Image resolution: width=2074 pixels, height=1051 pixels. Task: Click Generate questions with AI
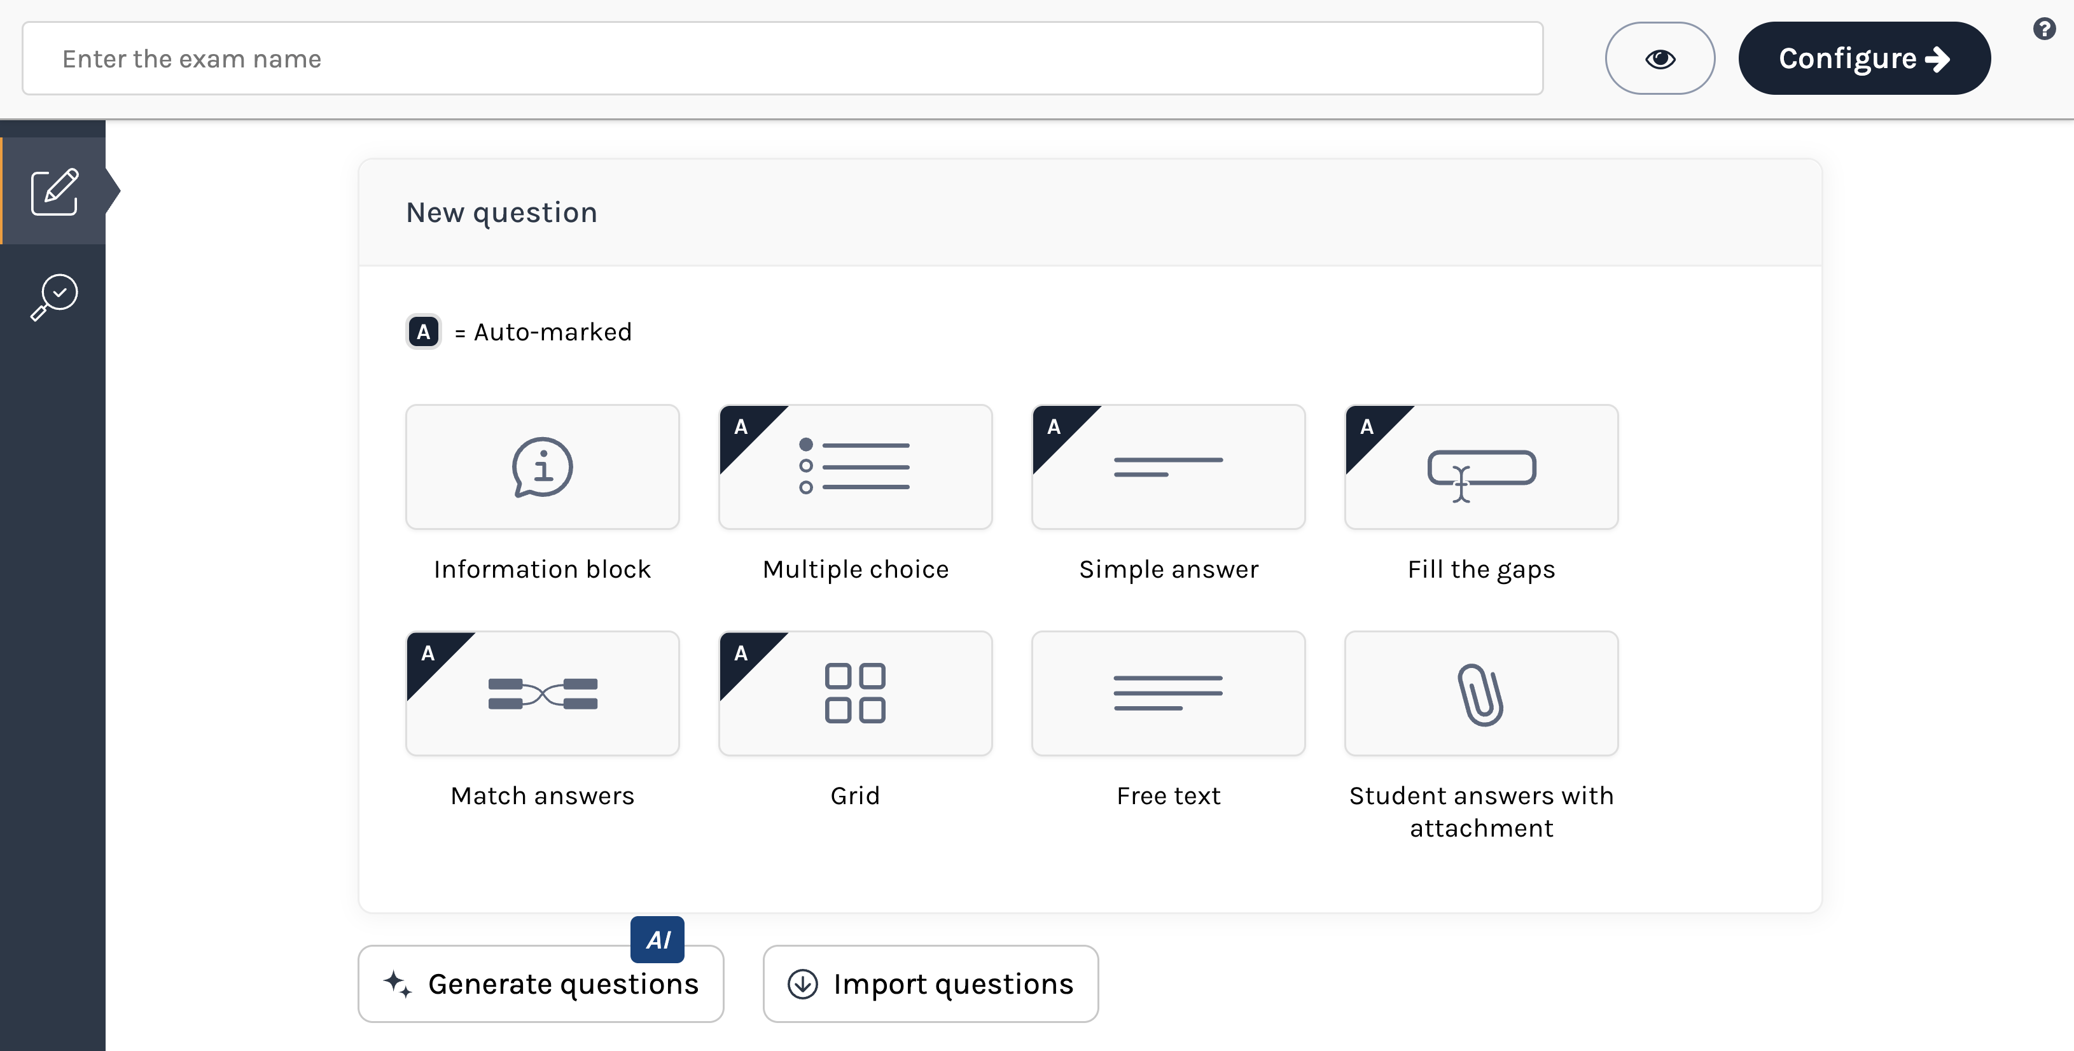(x=541, y=984)
